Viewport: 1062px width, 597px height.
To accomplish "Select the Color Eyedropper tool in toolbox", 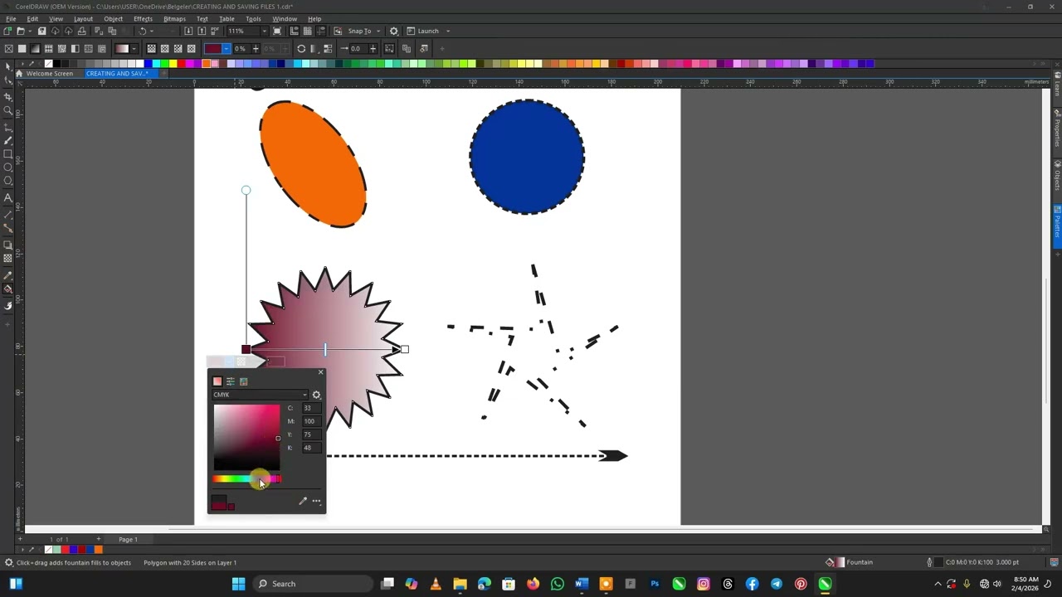I will pyautogui.click(x=8, y=275).
